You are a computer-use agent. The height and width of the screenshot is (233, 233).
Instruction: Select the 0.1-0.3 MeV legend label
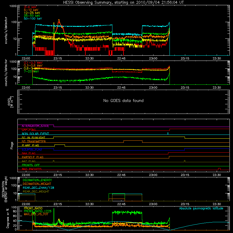point(33,63)
